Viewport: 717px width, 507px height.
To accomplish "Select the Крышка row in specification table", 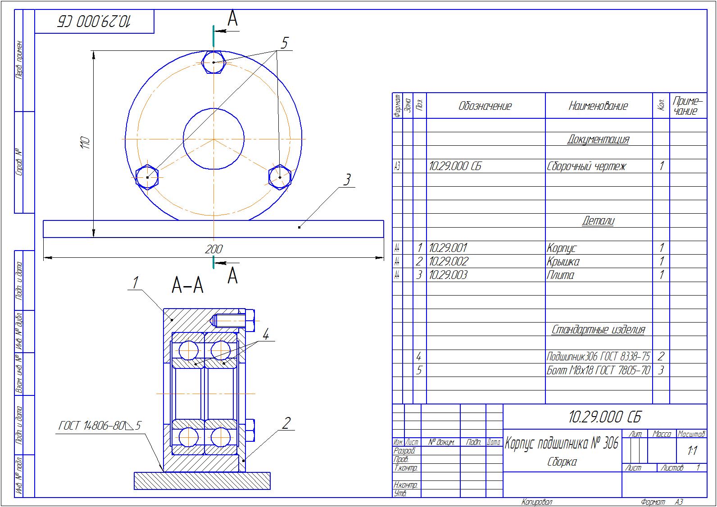I will click(549, 261).
